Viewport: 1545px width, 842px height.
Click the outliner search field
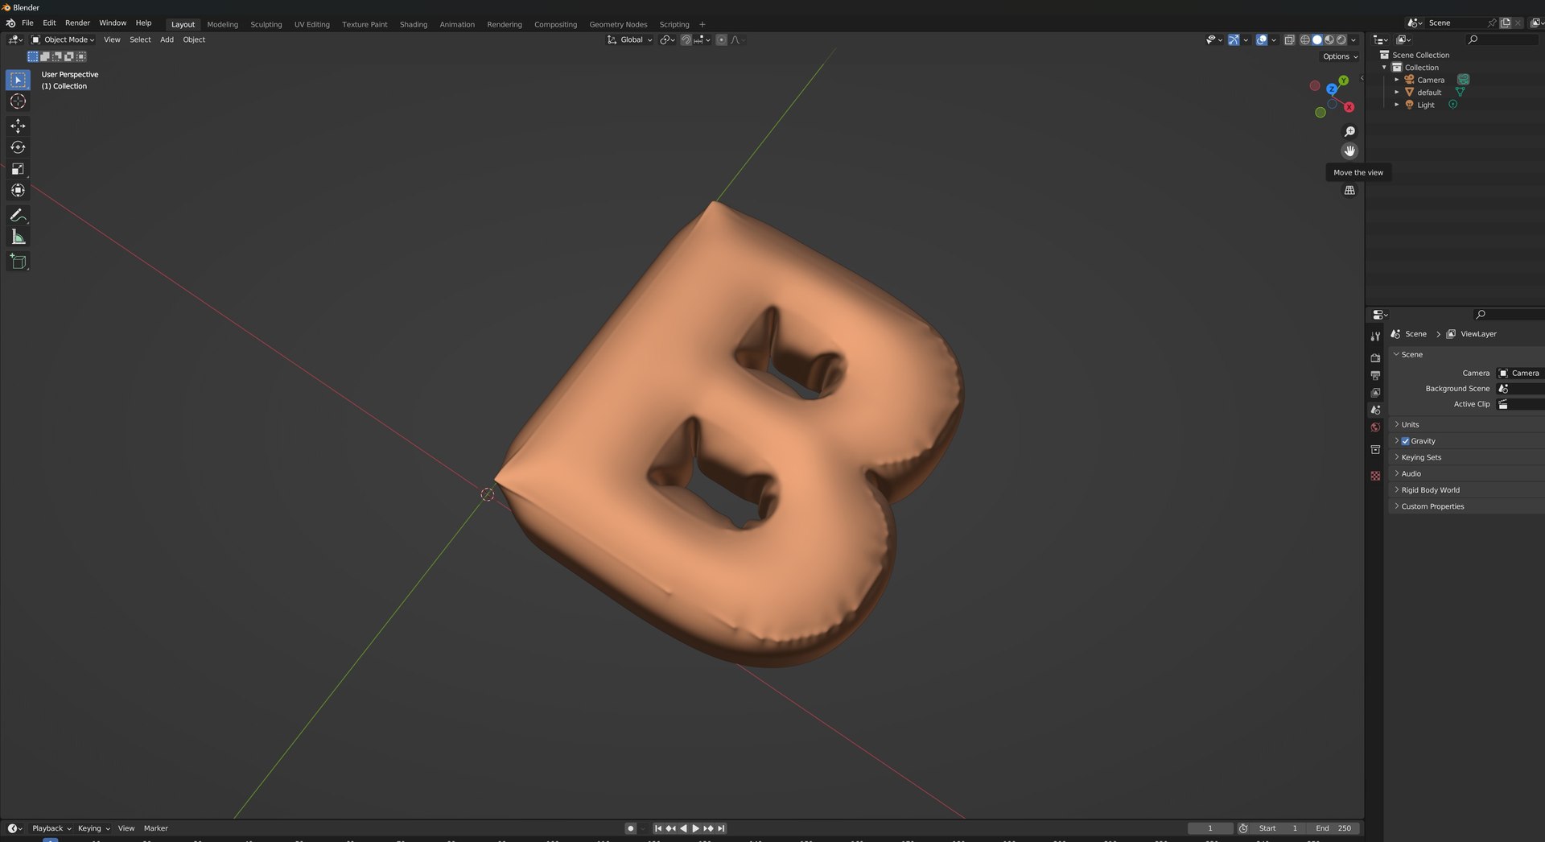[1502, 39]
